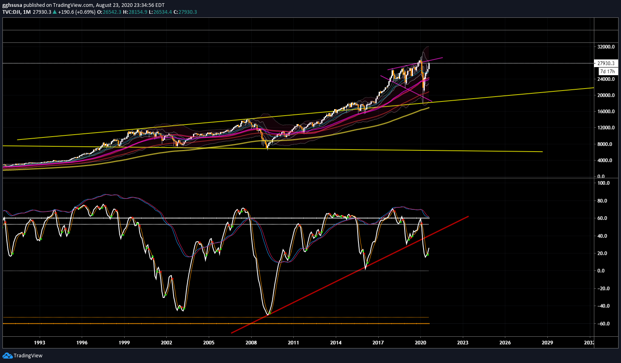Click the high value H:28154.9
The height and width of the screenshot is (363, 621).
point(136,12)
